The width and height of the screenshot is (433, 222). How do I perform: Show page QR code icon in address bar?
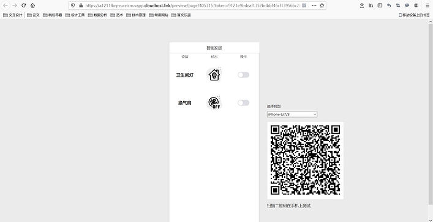304,6
